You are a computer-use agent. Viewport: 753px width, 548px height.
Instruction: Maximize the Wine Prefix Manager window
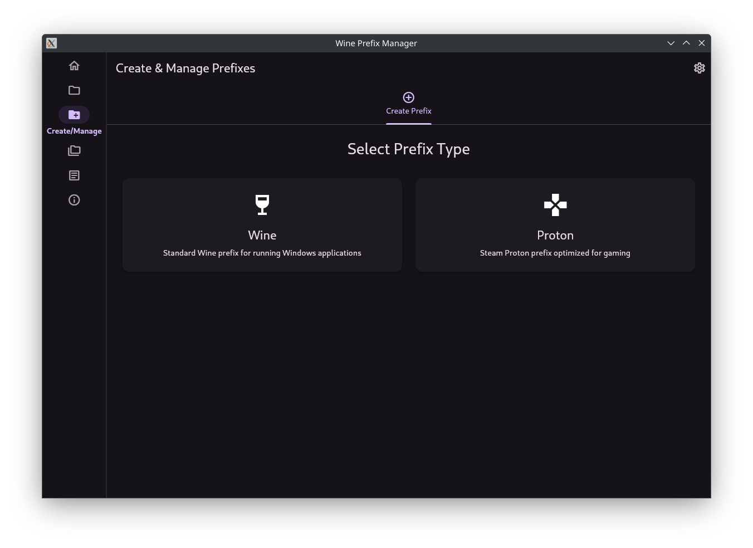pyautogui.click(x=686, y=43)
